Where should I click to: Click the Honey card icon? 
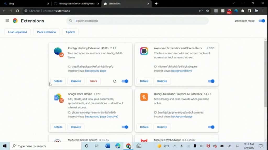click(144, 97)
